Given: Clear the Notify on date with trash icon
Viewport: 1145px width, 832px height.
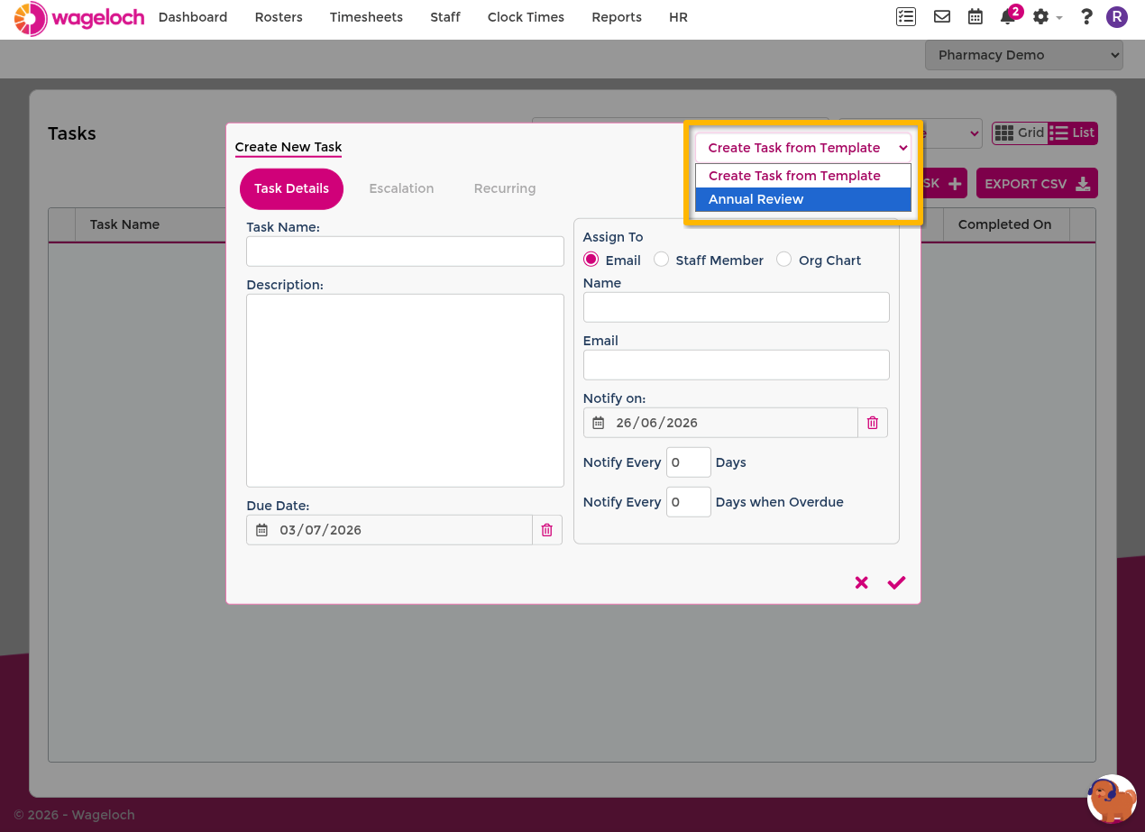Looking at the screenshot, I should 872,423.
